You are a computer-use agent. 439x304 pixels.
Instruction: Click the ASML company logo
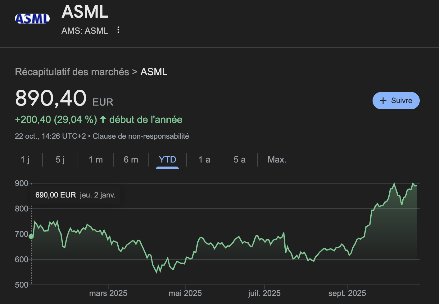tap(32, 19)
